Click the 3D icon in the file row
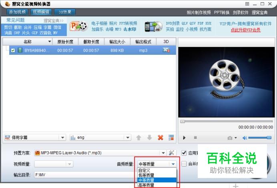The width and height of the screenshot is (277, 188). pos(166,50)
